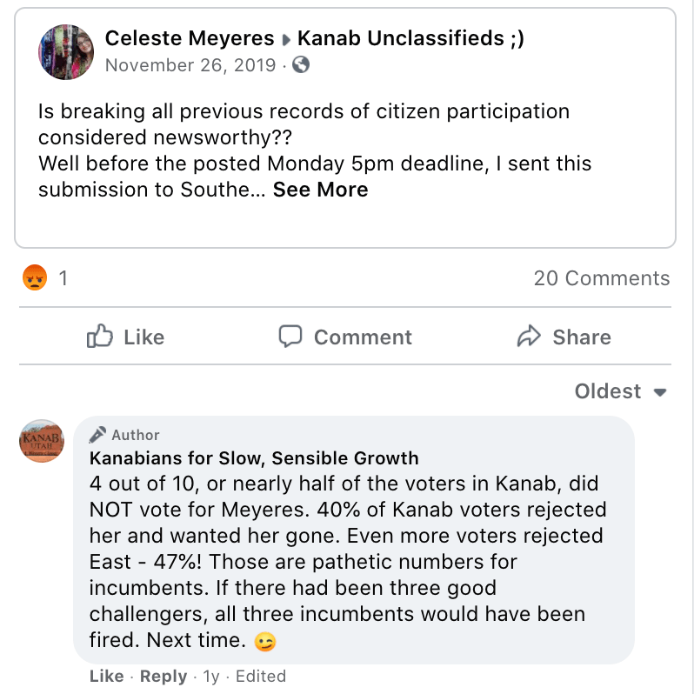Open Celeste Meyeres profile picture

(x=66, y=51)
